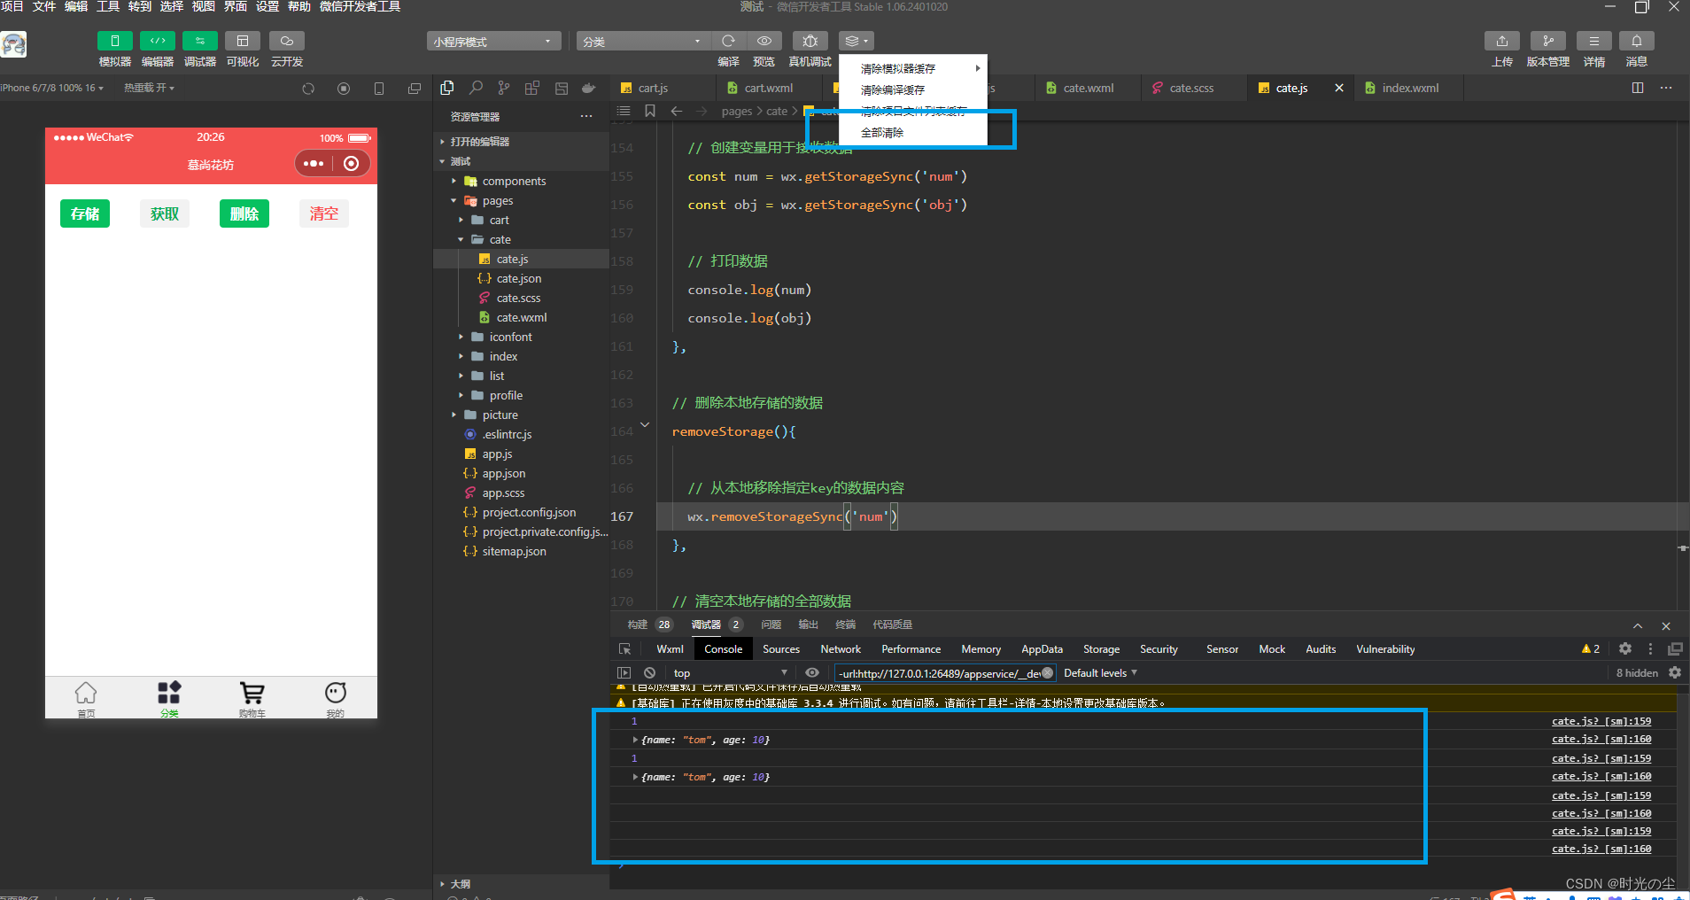Click the preview eye icon
Screen dimensions: 1690x900
764,41
